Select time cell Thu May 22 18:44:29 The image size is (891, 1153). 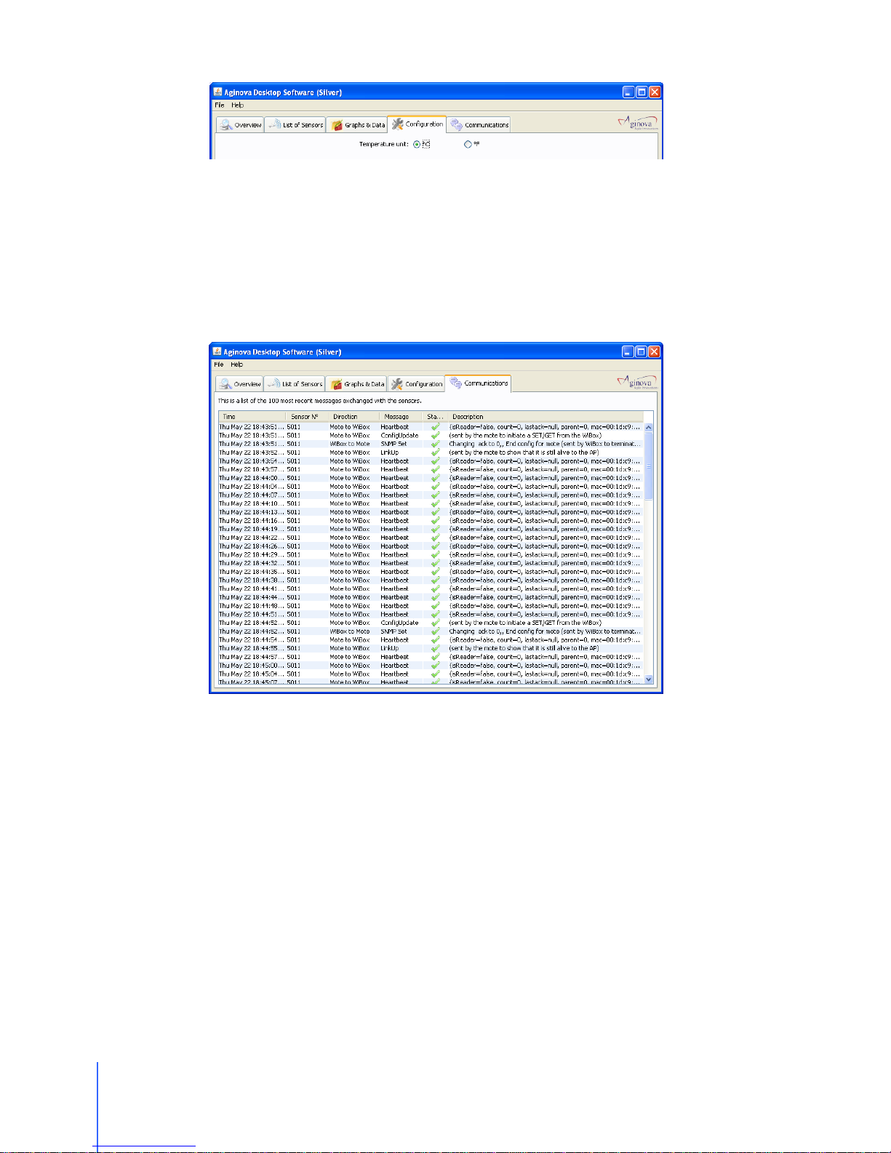(x=252, y=554)
